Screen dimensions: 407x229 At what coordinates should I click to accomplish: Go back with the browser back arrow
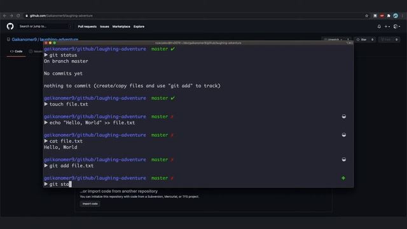[4, 16]
